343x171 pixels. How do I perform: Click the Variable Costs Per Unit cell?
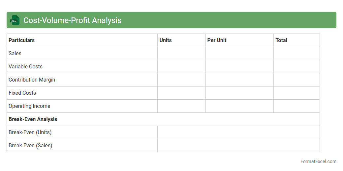pos(239,66)
